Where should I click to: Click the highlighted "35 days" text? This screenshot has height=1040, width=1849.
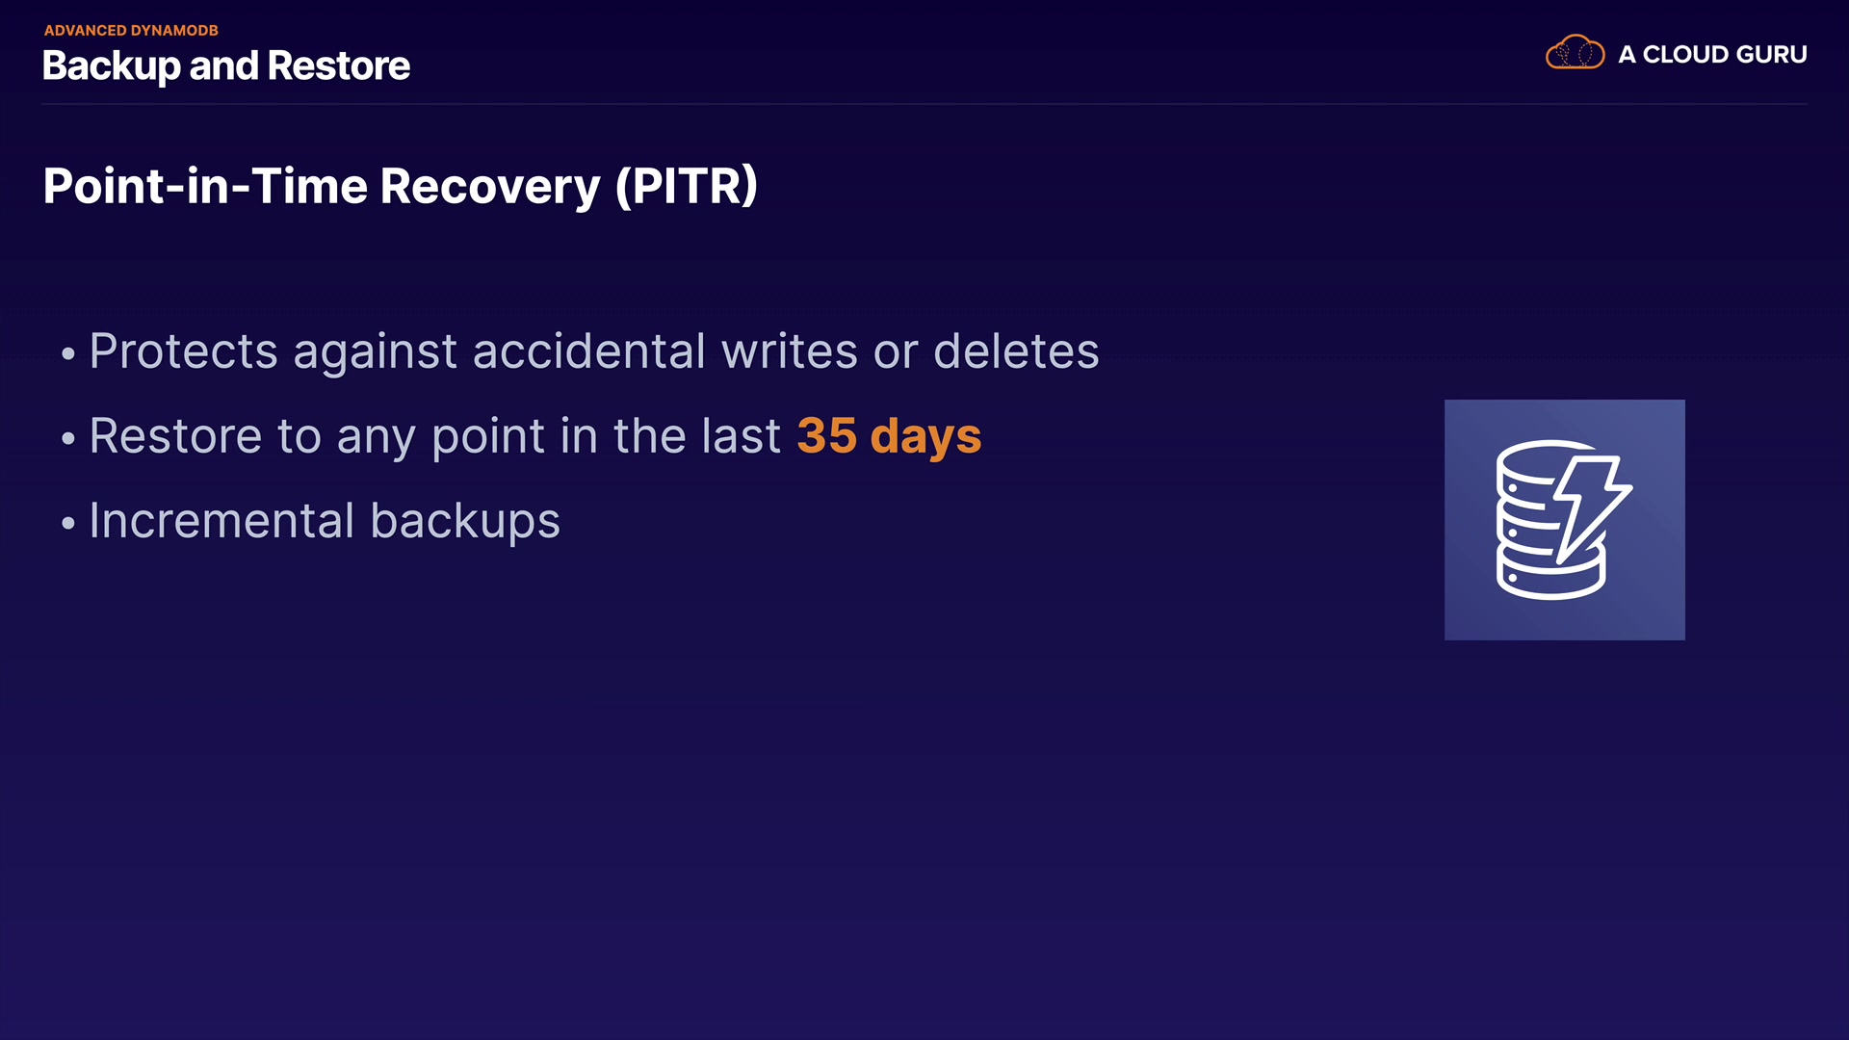point(889,435)
